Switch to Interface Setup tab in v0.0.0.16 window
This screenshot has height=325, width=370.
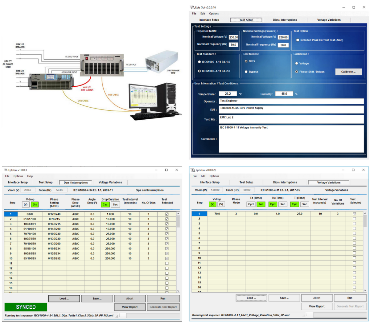209,20
